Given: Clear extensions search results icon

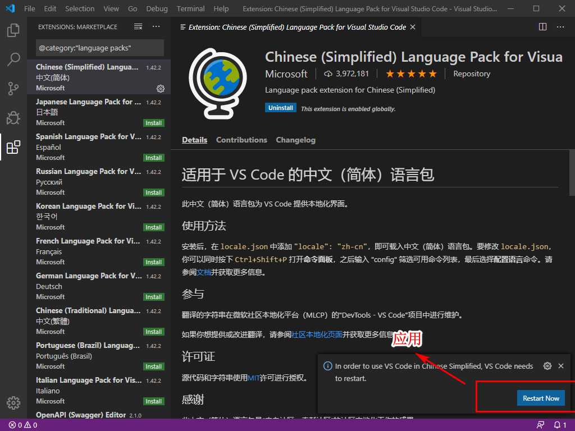Looking at the screenshot, I should [x=138, y=27].
